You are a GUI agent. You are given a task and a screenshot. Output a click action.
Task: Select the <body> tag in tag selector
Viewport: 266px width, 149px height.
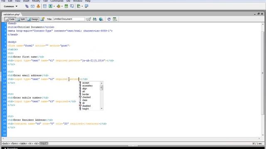click(x=5, y=144)
